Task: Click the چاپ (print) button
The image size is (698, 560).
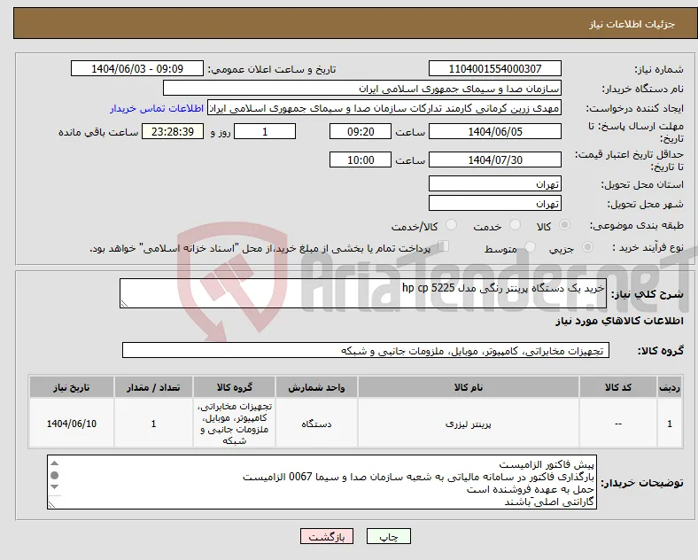Action: pyautogui.click(x=388, y=536)
